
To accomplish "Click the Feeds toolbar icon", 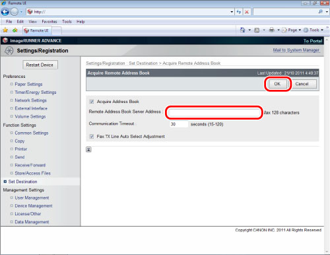I will 257,30.
